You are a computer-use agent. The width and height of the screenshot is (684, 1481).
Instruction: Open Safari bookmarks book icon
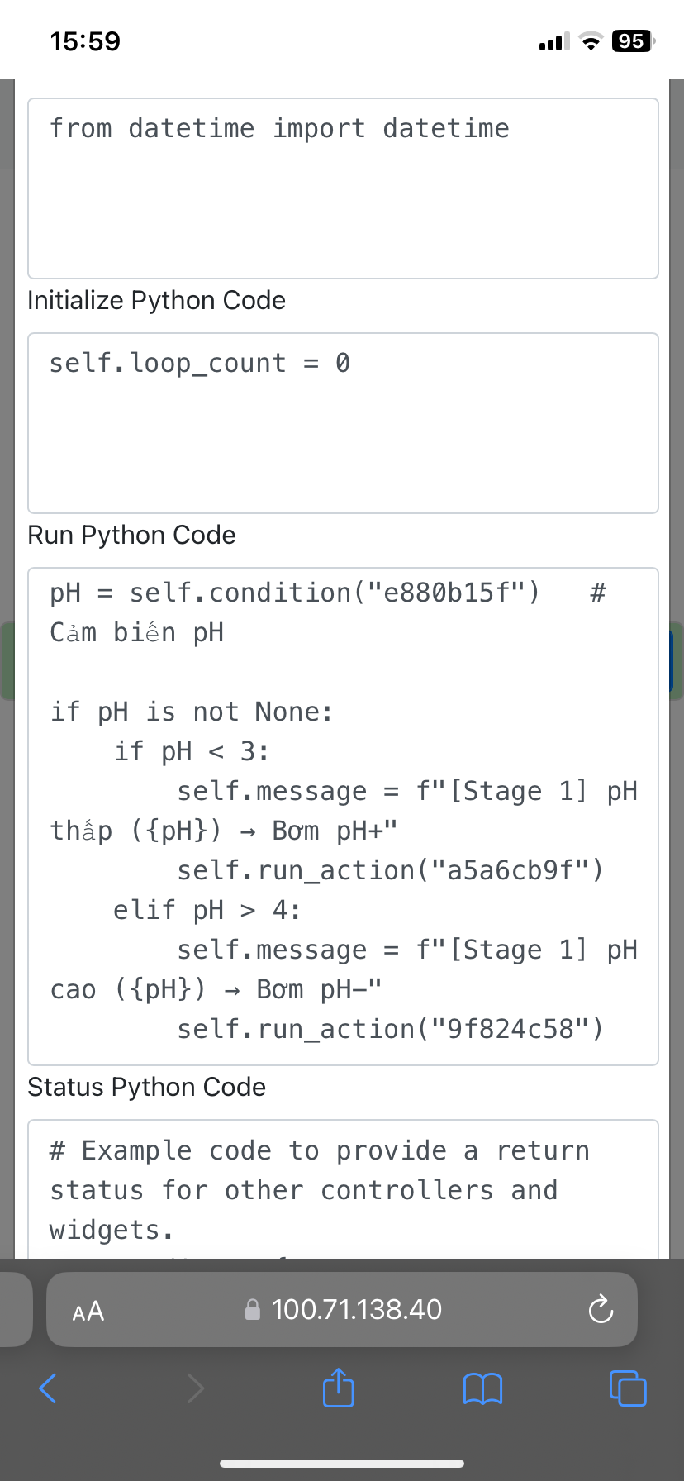(483, 1388)
